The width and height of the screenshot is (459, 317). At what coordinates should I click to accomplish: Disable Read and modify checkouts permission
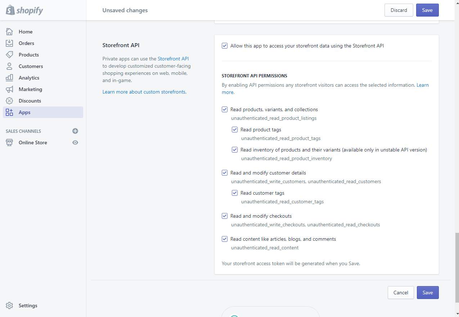pos(225,216)
